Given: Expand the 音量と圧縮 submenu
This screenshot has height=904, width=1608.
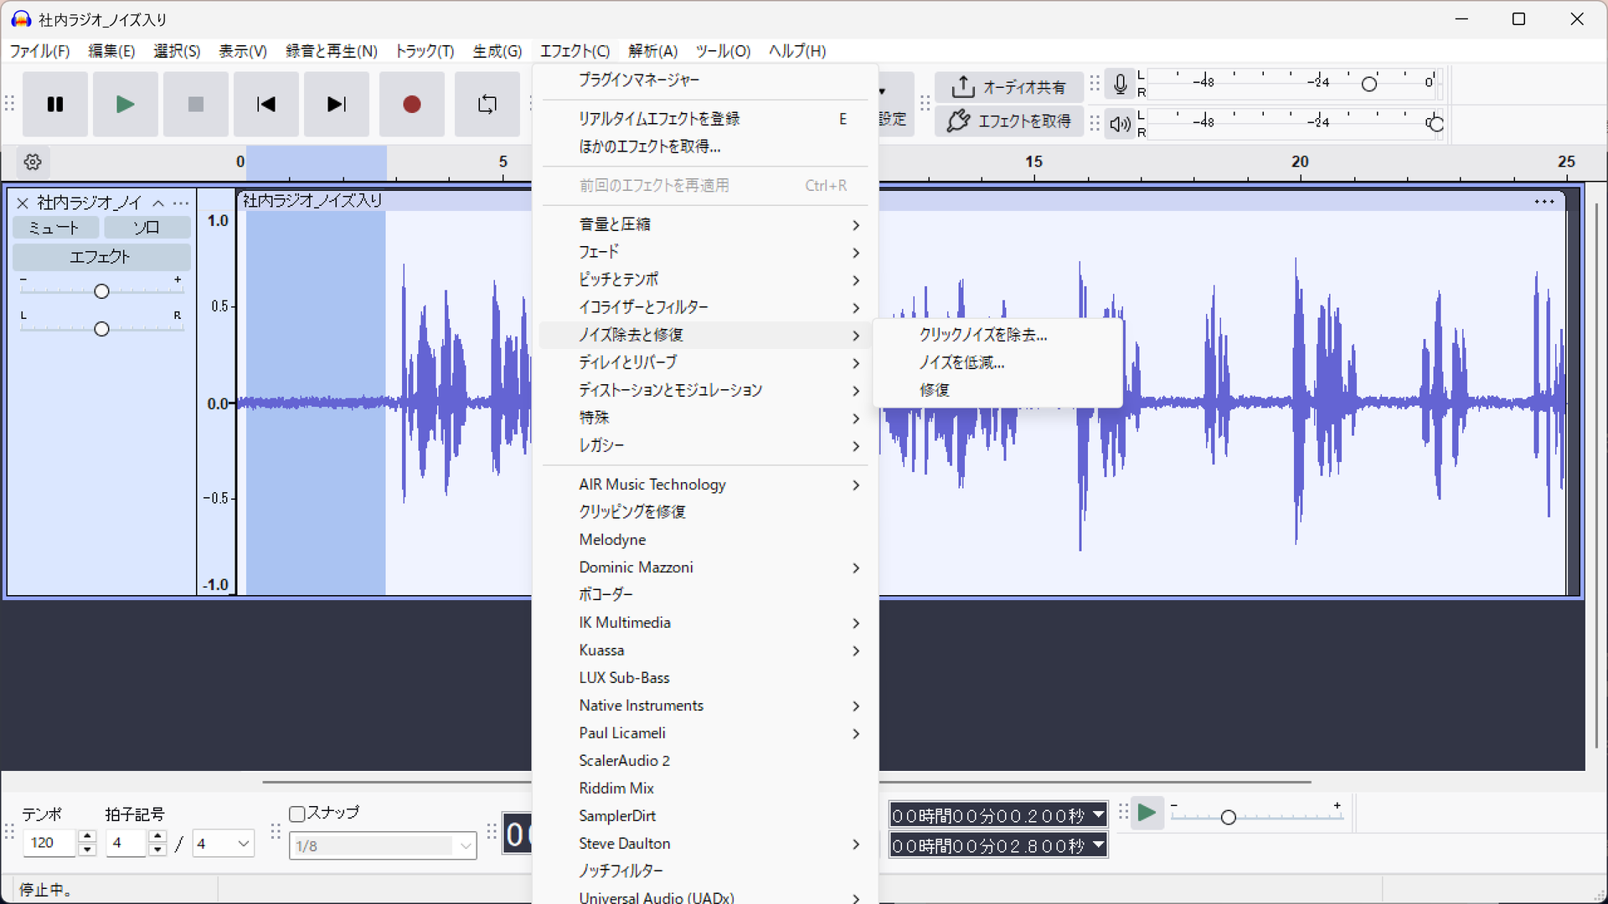Looking at the screenshot, I should 705,224.
